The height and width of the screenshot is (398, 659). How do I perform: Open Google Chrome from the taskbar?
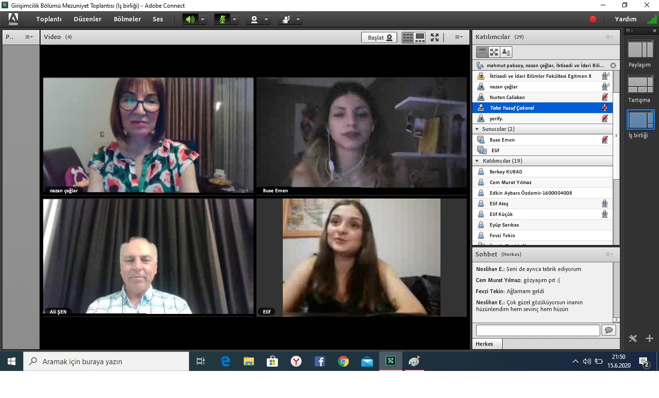(343, 361)
